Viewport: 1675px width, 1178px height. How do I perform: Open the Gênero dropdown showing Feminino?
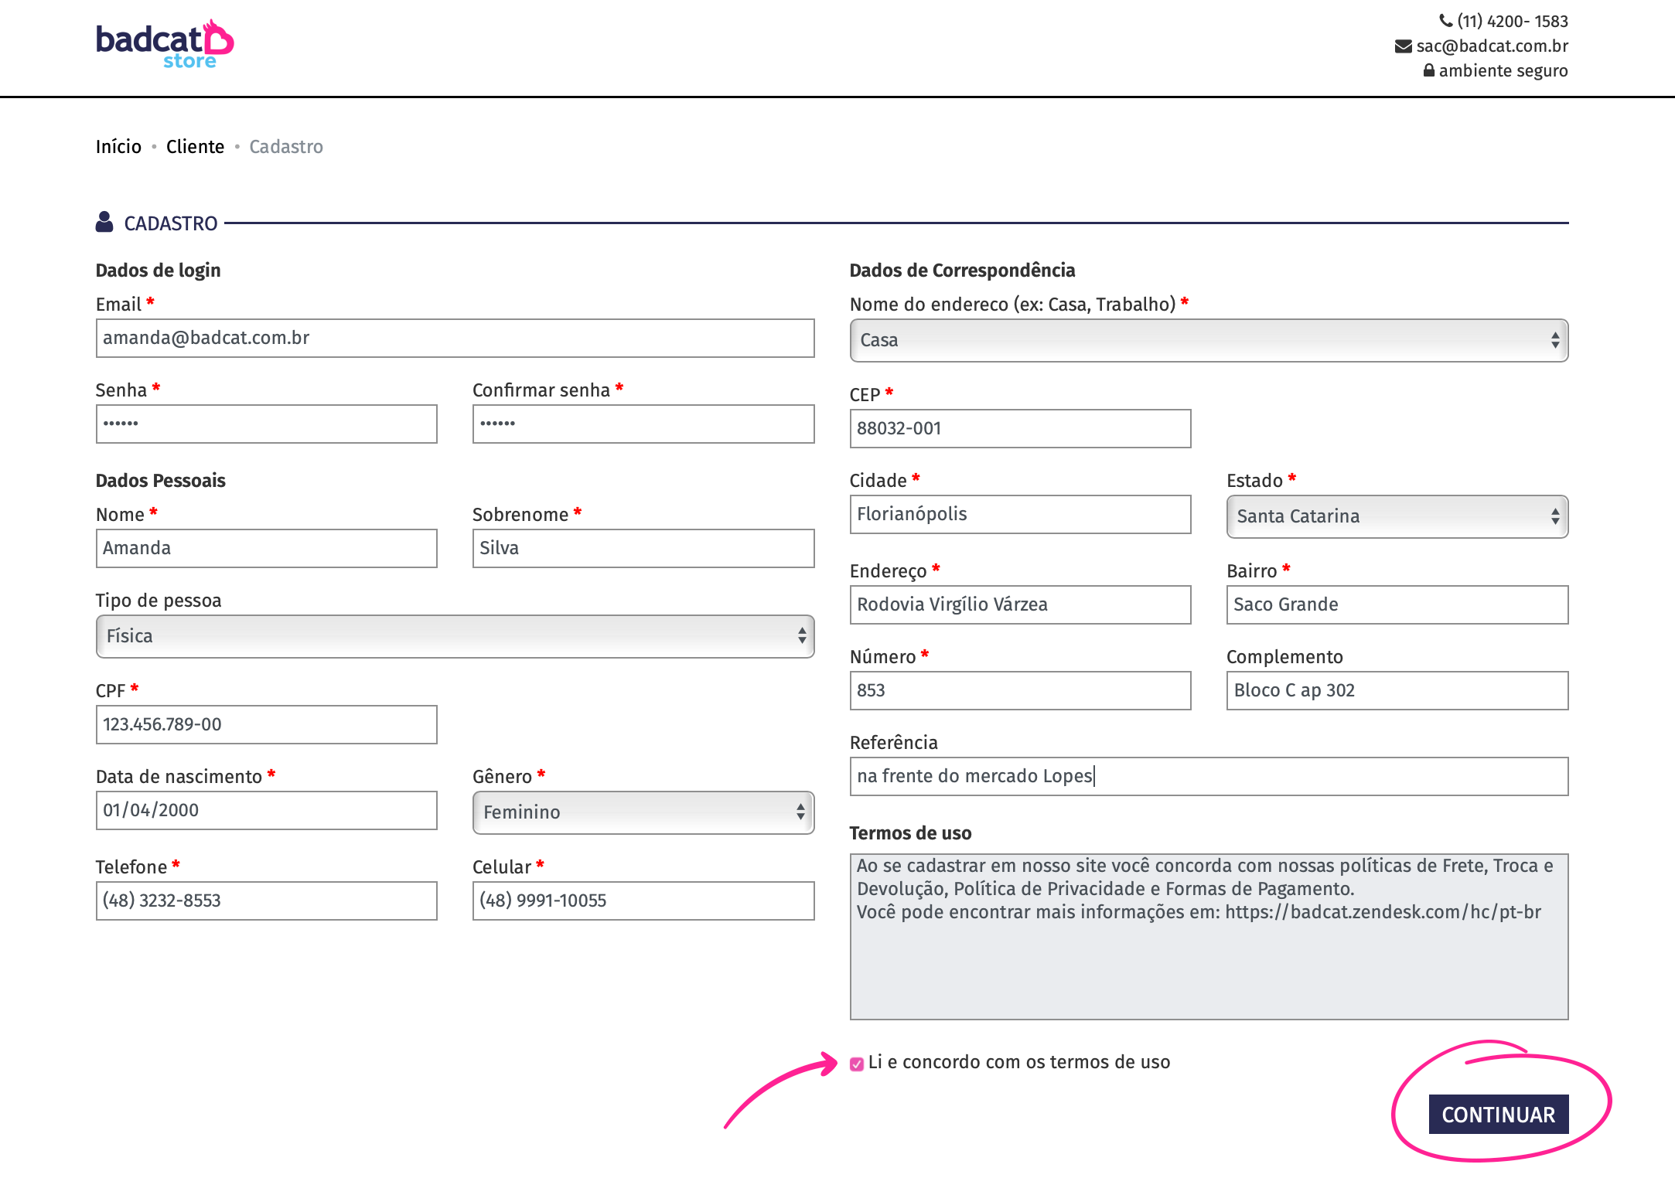(643, 812)
